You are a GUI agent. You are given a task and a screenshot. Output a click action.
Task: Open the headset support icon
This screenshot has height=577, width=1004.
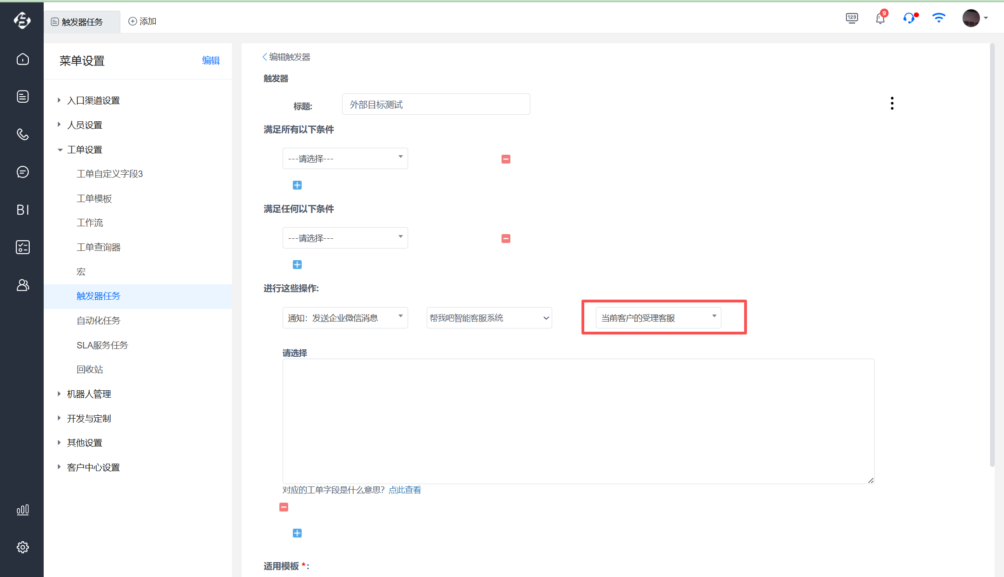click(x=909, y=19)
